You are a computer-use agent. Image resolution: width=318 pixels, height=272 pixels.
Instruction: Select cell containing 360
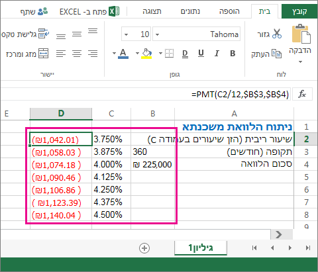[x=153, y=152]
